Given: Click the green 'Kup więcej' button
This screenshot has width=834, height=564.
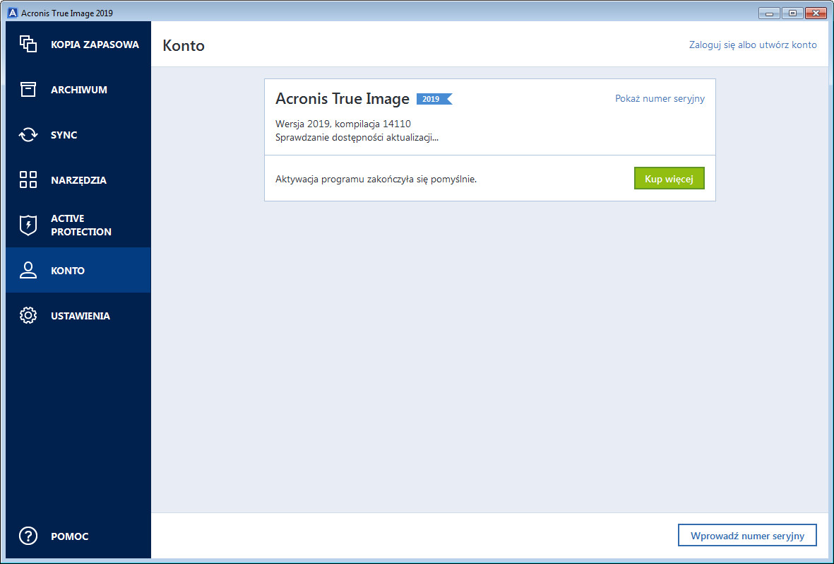Looking at the screenshot, I should 669,178.
